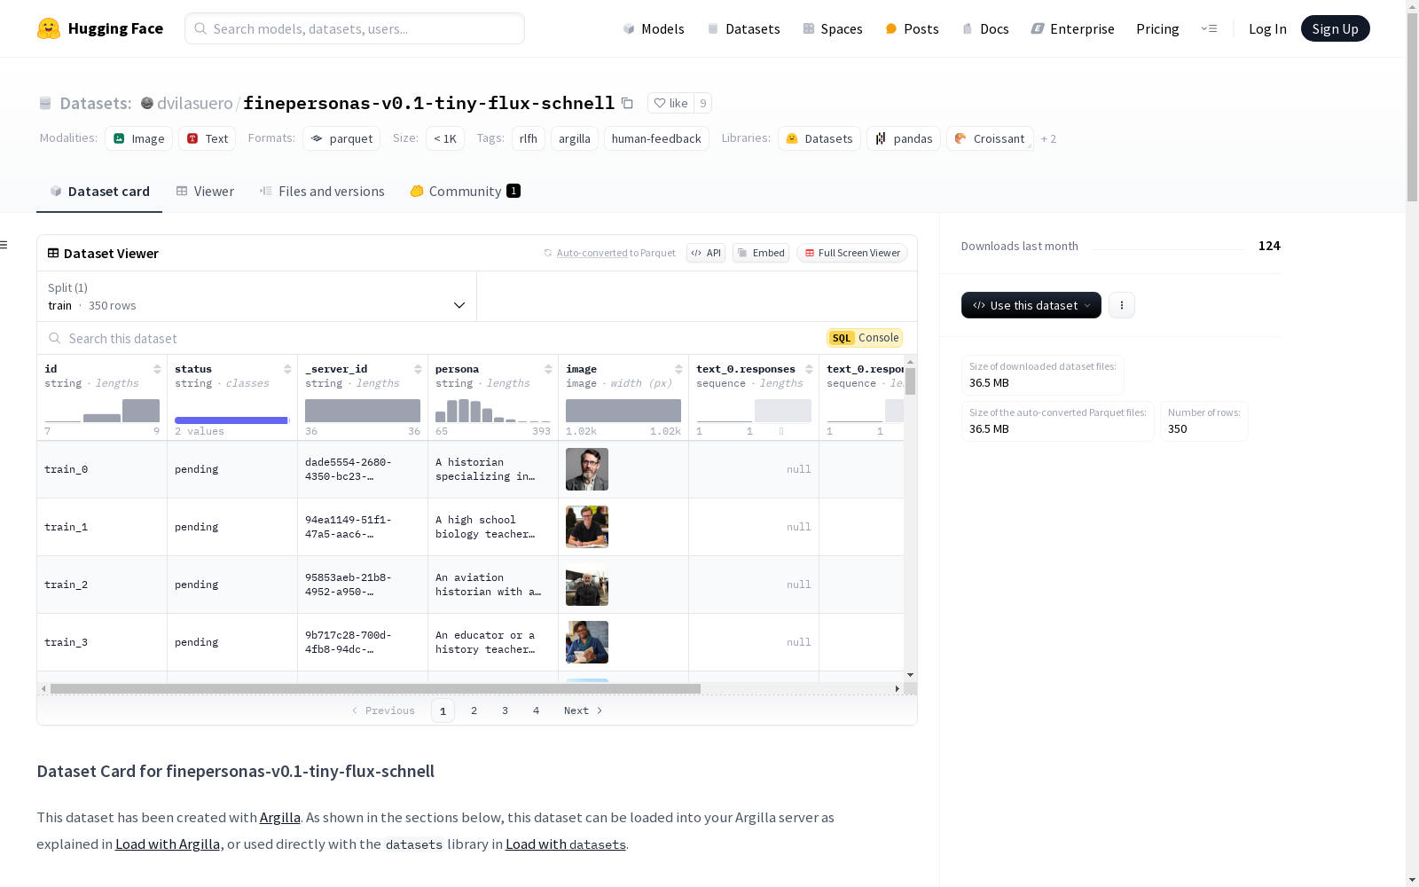
Task: Switch to the Viewer tab
Action: click(x=205, y=192)
